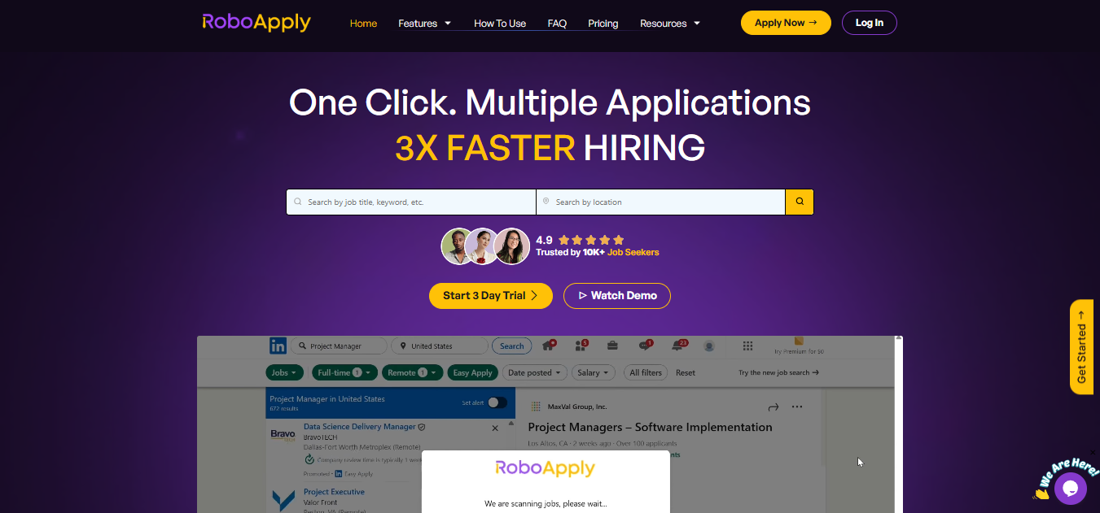Viewport: 1100px width, 513px height.
Task: Expand the Resources dropdown menu
Action: [670, 24]
